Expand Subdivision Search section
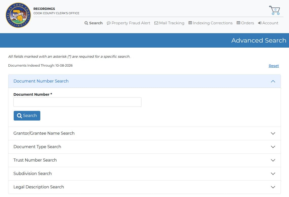Image resolution: width=289 pixels, height=197 pixels. (144, 174)
